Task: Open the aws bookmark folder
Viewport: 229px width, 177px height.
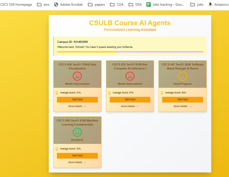Action: tap(43, 5)
